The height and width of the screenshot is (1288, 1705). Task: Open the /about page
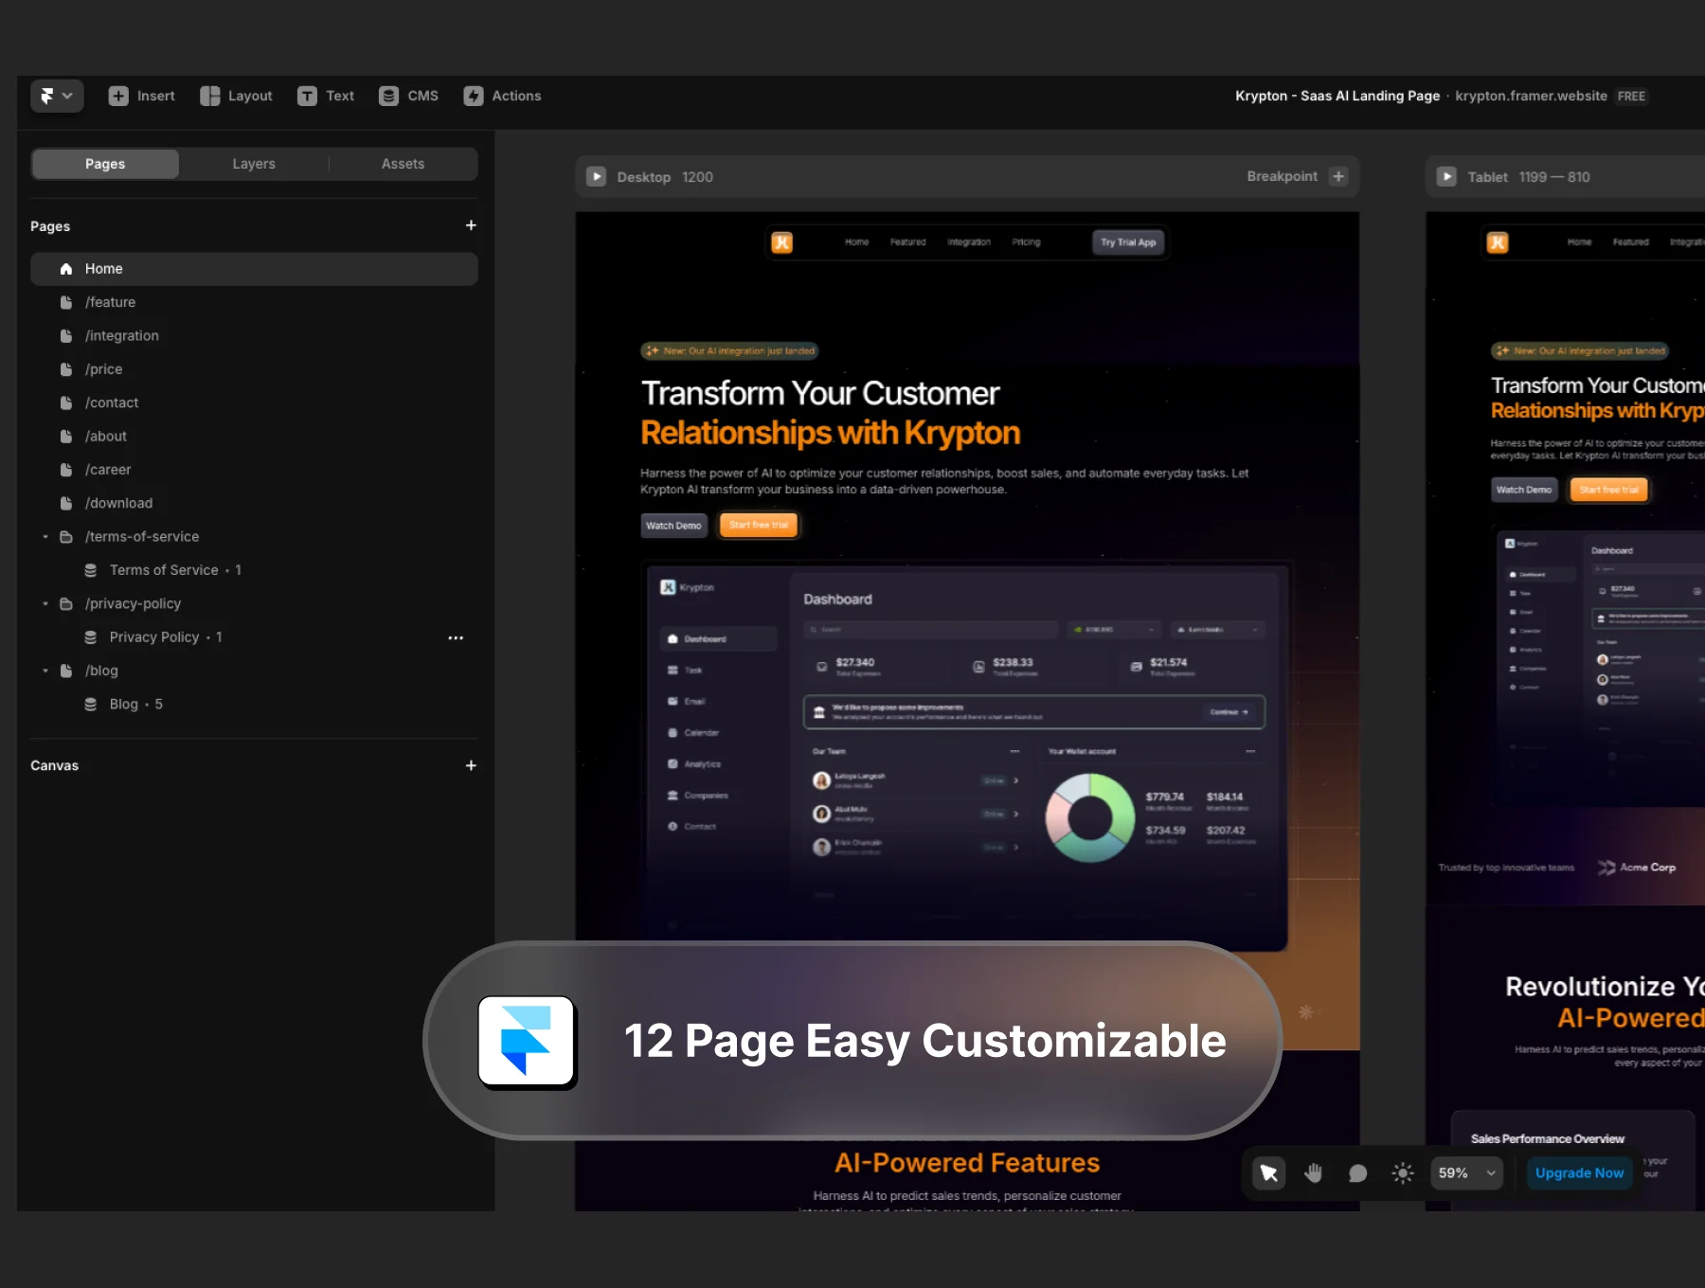(x=254, y=437)
